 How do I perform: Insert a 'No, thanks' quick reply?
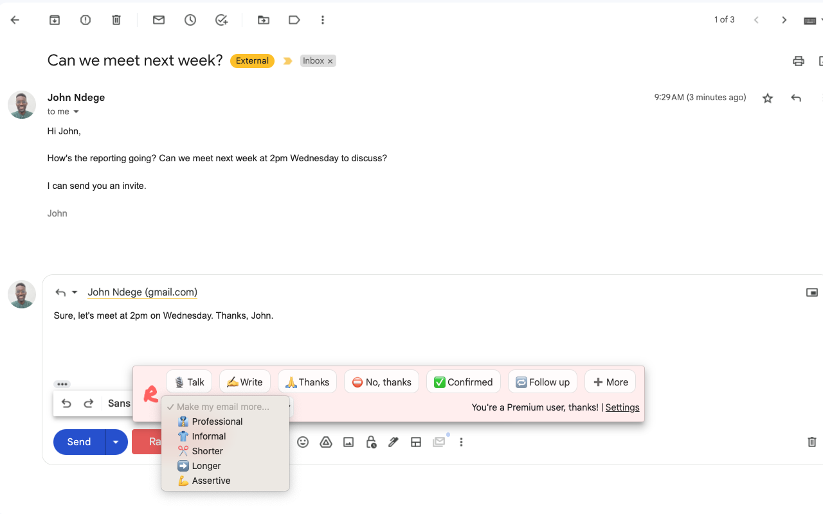pos(381,382)
